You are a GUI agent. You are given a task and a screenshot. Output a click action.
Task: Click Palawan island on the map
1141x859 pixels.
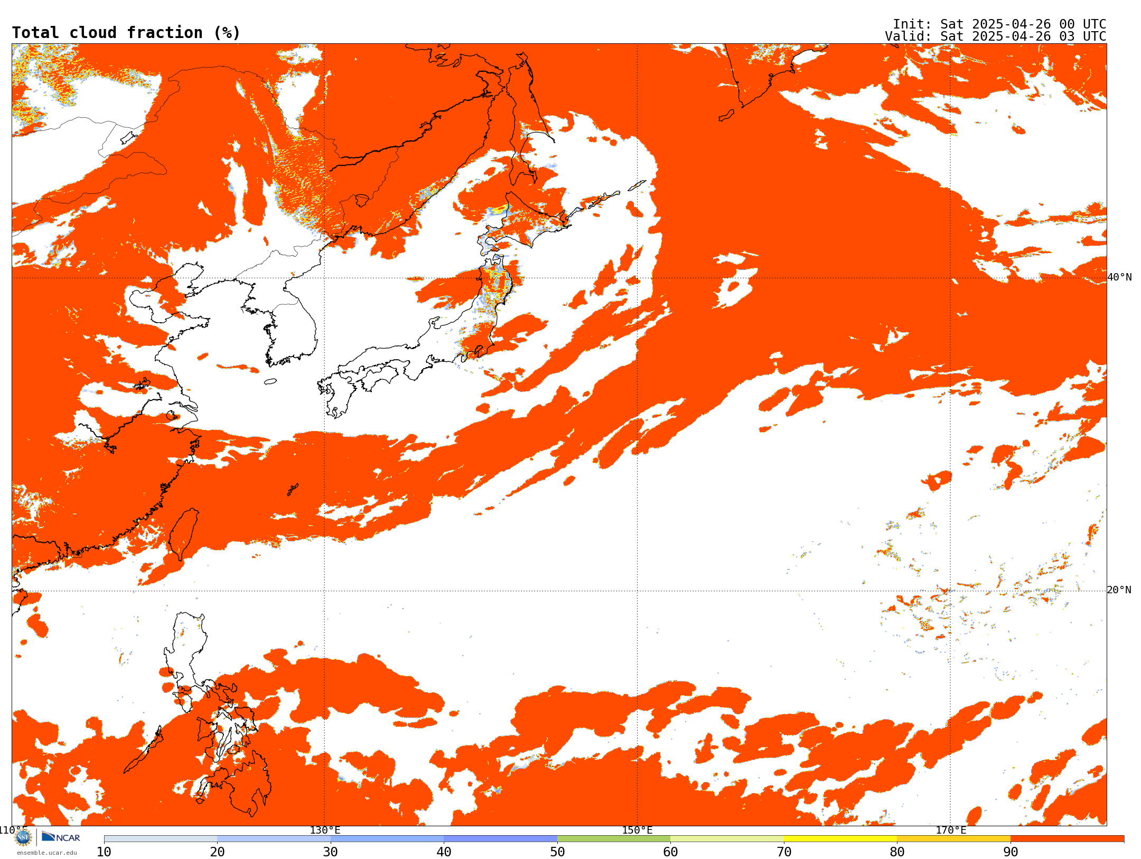[x=143, y=750]
